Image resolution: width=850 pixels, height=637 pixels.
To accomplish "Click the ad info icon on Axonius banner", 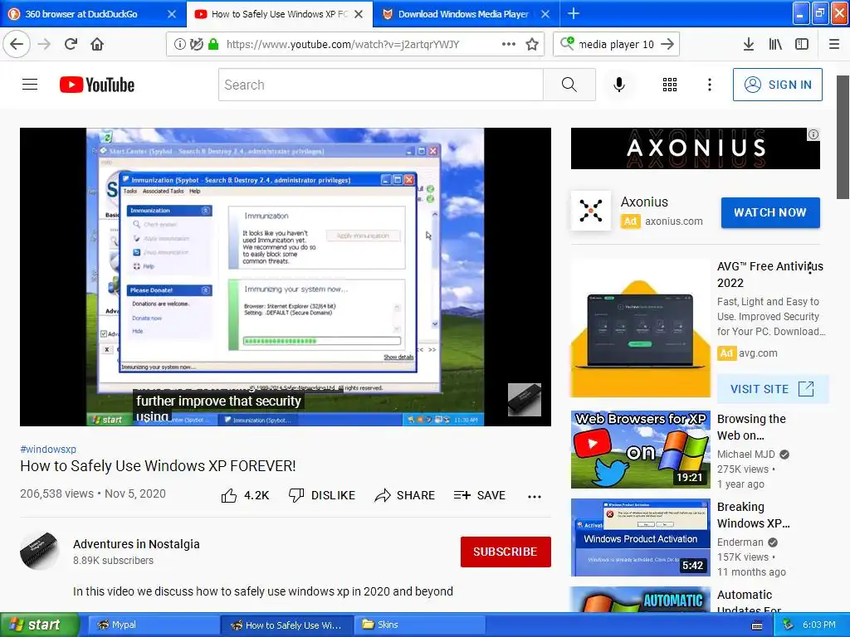I will 813,134.
